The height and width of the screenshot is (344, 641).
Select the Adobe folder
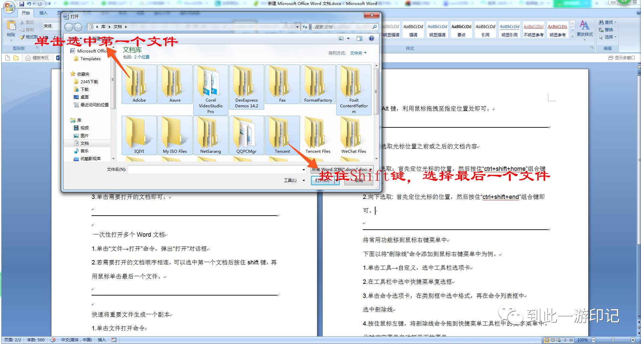139,84
